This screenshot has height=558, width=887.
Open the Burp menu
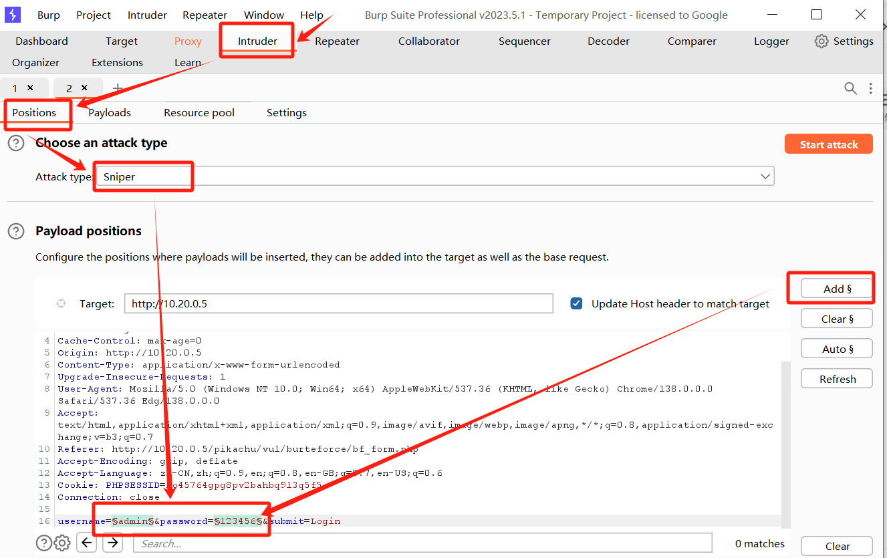point(49,15)
